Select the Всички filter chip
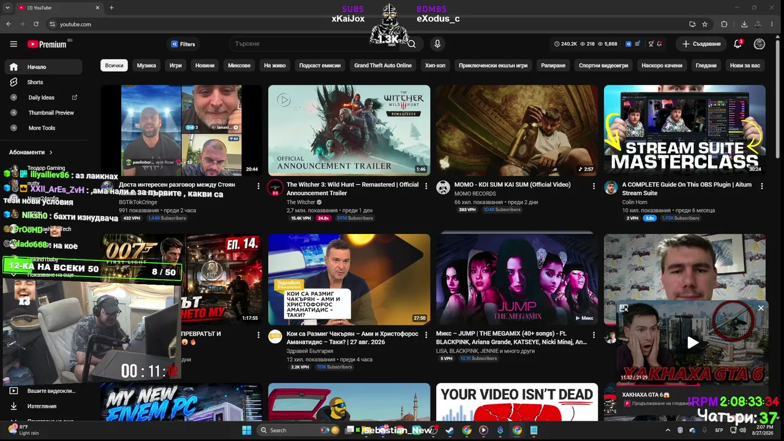Viewport: 784px width, 441px height. (114, 66)
